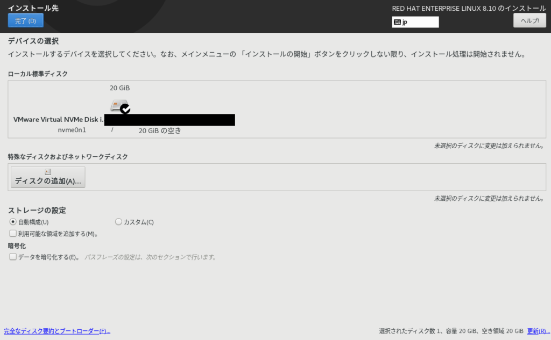This screenshot has height=340, width=551.
Task: Open 完全なディスク要約とブートローダー(F) link
Action: tap(57, 331)
